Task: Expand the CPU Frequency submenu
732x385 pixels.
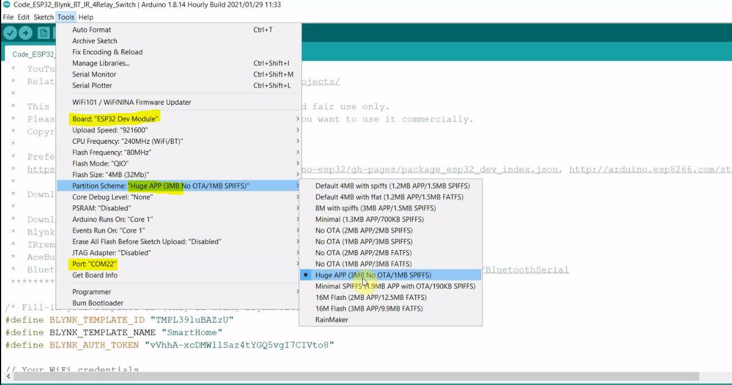Action: 179,141
